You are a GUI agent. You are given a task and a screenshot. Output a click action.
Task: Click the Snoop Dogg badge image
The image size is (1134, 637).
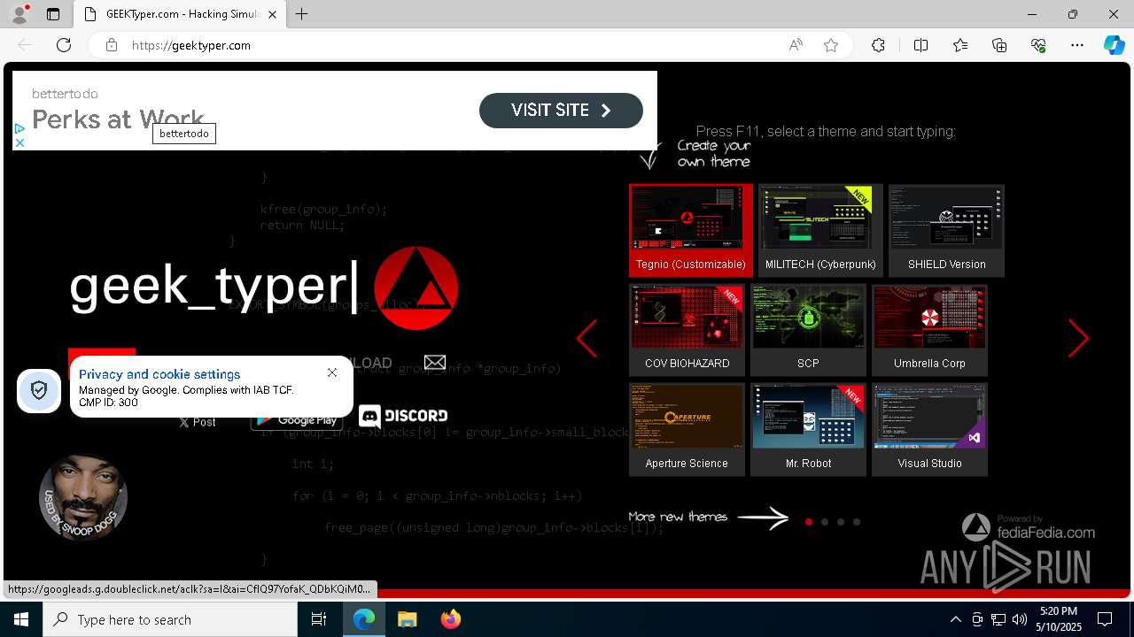point(83,496)
